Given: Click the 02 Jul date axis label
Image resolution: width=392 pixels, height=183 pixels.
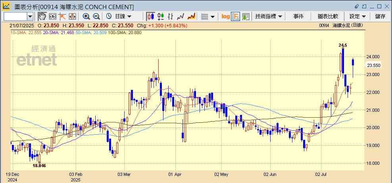Looking at the screenshot, I should click(321, 175).
